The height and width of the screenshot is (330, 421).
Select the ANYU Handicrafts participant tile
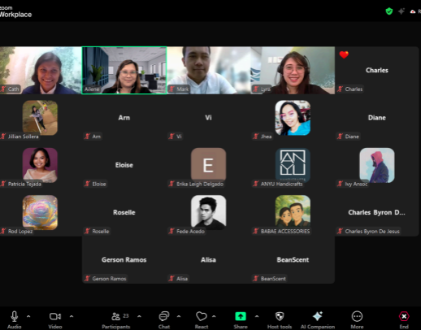(x=293, y=165)
